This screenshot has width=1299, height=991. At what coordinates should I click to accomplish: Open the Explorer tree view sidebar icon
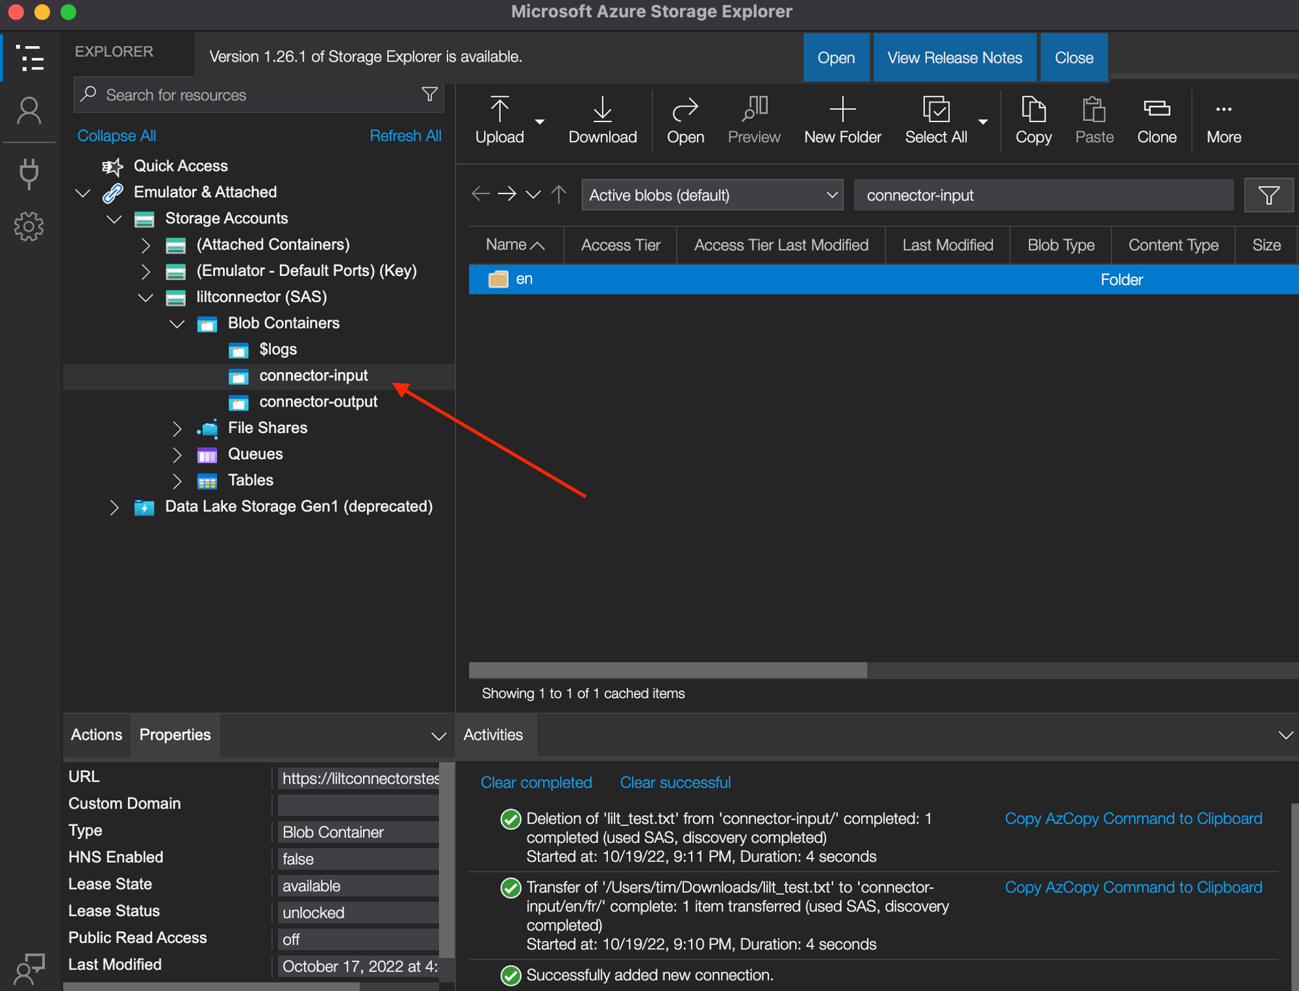(x=30, y=58)
